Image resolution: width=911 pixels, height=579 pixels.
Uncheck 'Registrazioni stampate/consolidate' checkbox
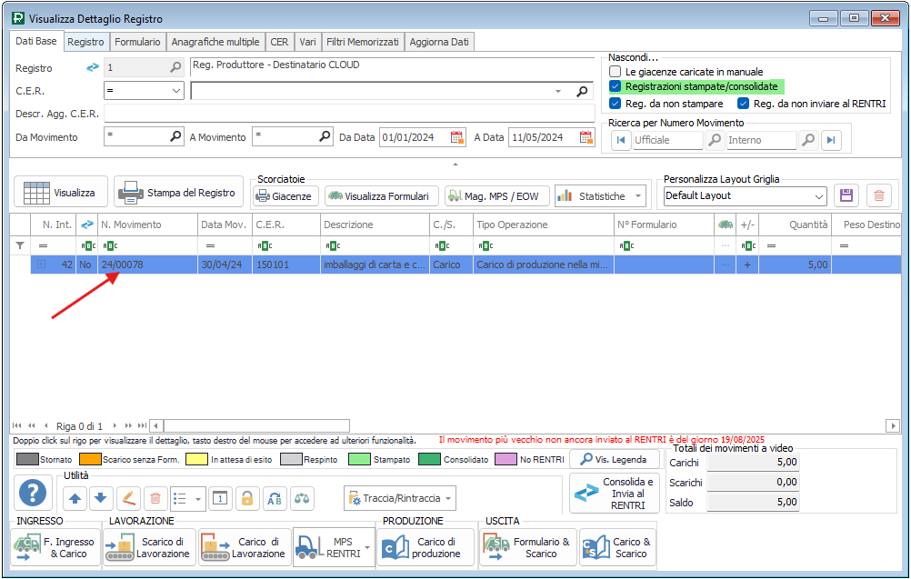coord(616,86)
